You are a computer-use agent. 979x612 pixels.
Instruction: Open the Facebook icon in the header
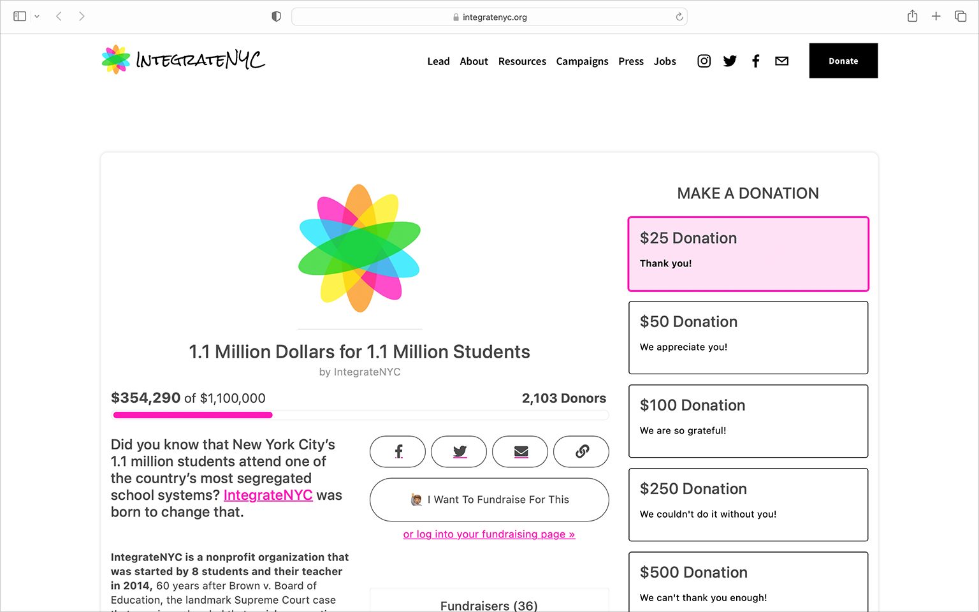pos(756,61)
